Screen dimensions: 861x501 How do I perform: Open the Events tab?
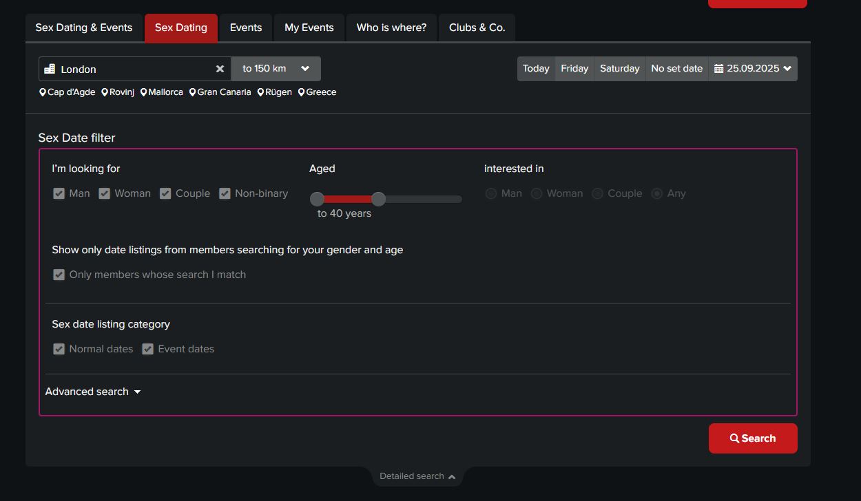(246, 28)
